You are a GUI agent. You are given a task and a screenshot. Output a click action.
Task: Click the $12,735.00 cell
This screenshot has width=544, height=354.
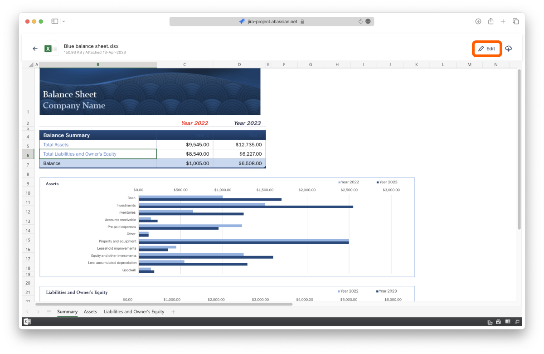[x=239, y=144]
